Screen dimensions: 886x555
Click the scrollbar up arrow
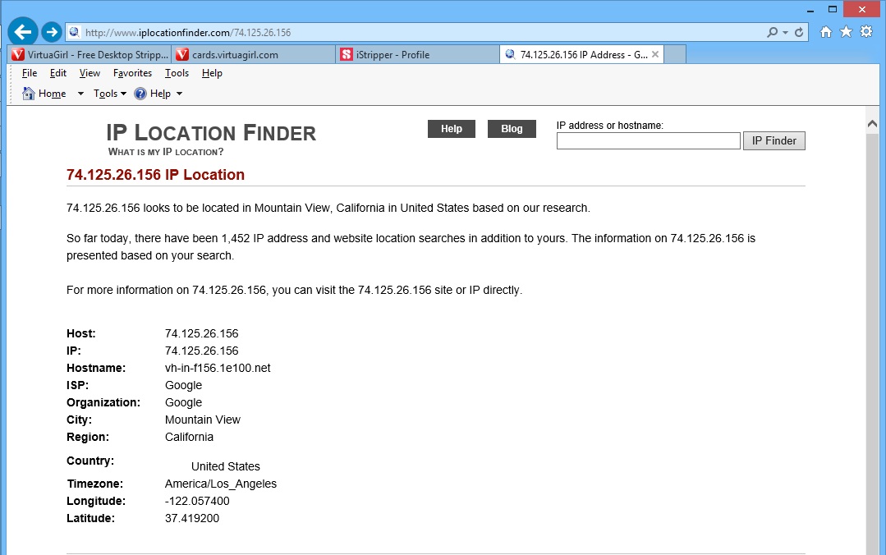(x=872, y=123)
